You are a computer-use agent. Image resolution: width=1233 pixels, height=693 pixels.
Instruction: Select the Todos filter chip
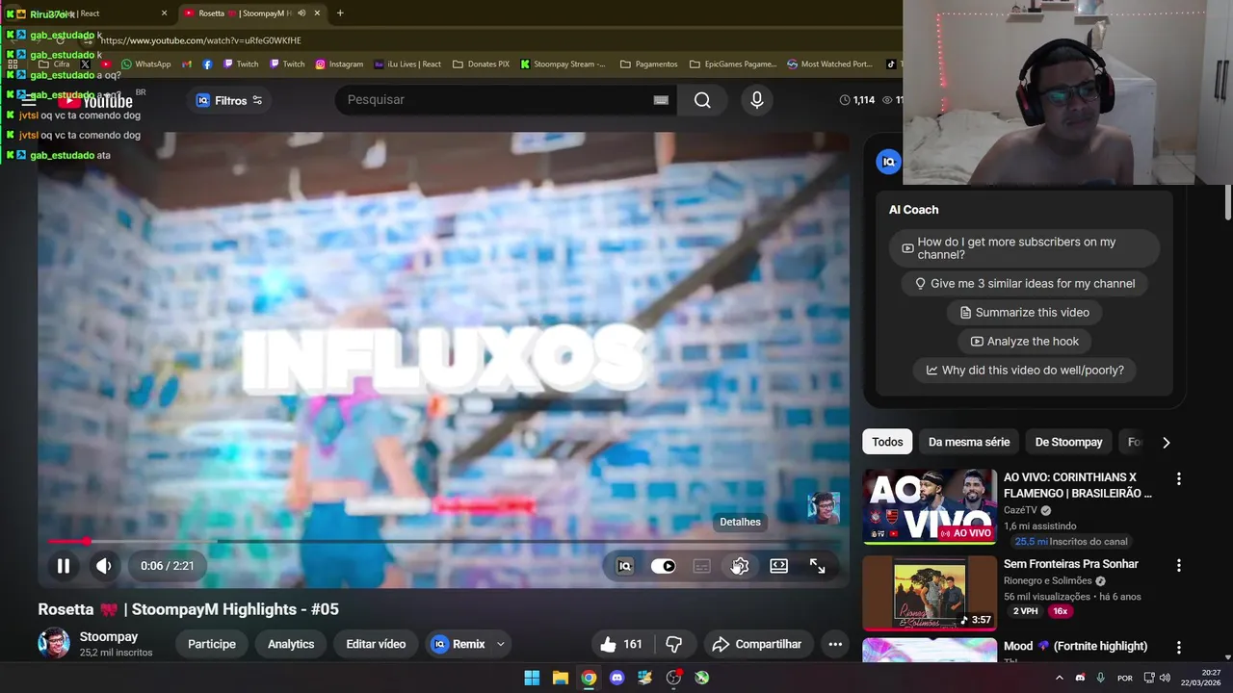(x=887, y=442)
